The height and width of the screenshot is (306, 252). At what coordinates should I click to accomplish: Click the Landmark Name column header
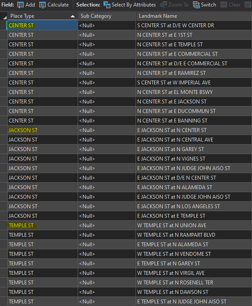tap(194, 16)
